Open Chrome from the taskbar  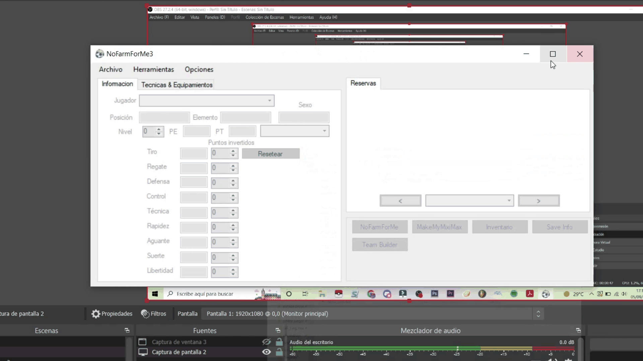tap(371, 294)
